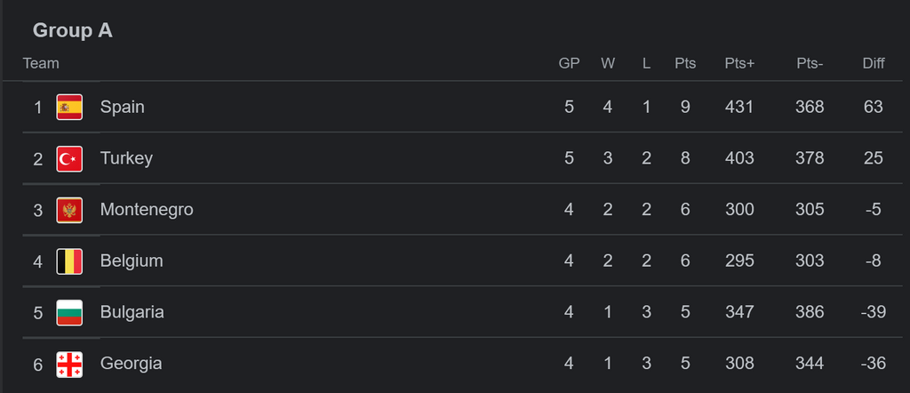Click the Pts- column header
Viewport: 910px width, 393px height.
coord(810,63)
